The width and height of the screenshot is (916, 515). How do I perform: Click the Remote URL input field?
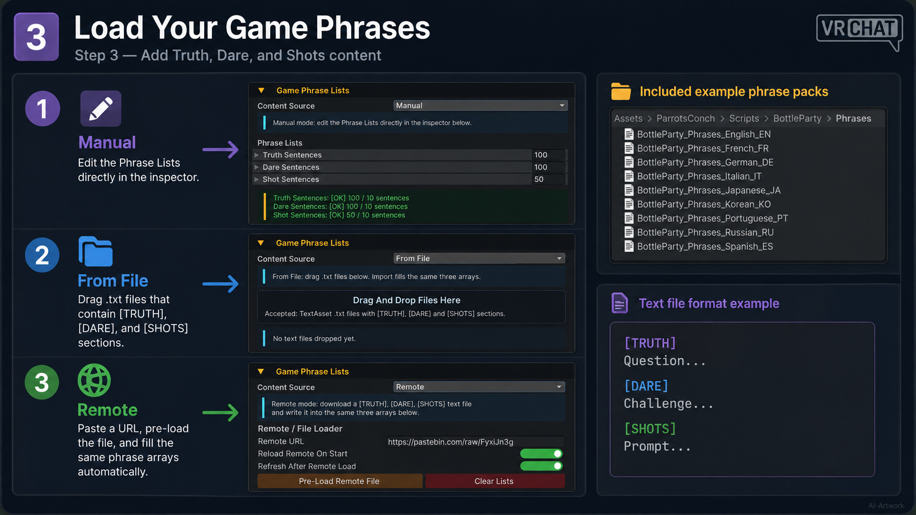click(x=475, y=442)
